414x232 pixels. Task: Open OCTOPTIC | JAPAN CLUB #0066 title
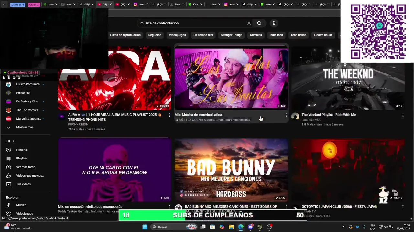point(339,207)
